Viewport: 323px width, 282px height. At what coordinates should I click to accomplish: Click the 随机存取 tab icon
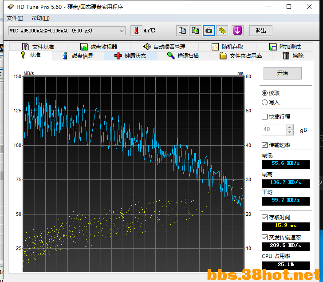pos(215,47)
